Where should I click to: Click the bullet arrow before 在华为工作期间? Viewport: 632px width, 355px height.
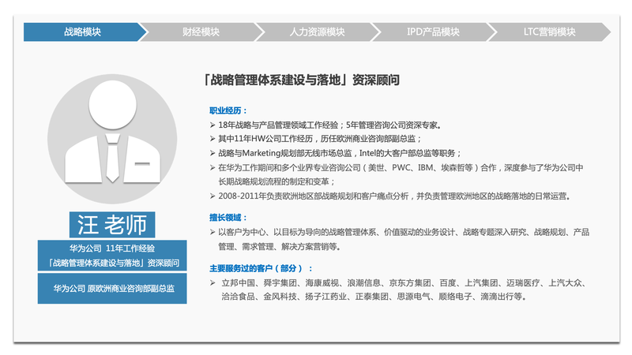pyautogui.click(x=212, y=167)
